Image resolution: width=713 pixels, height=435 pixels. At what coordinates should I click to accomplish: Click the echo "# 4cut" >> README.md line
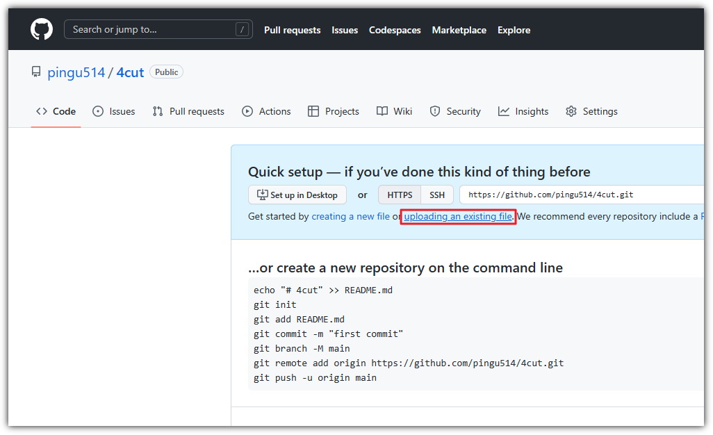[323, 290]
